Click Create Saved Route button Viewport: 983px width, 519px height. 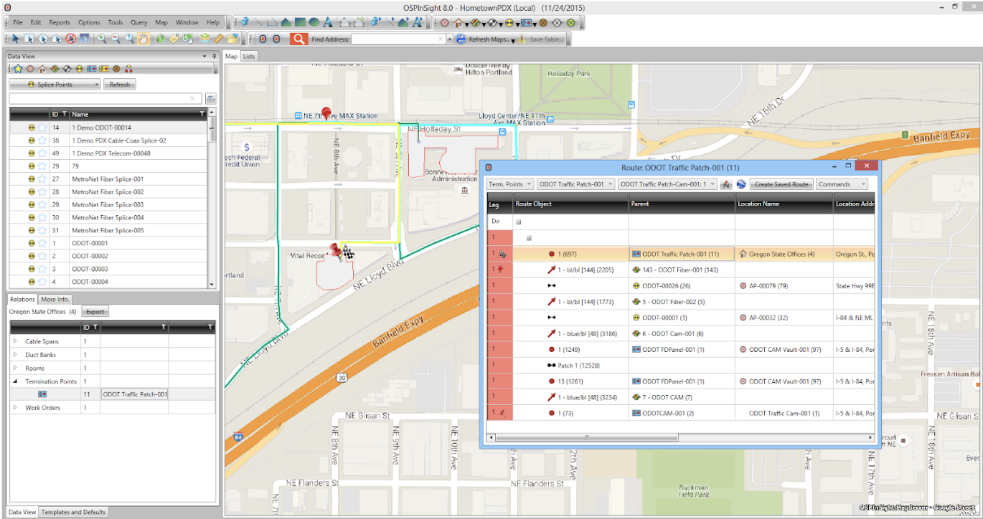click(x=781, y=184)
